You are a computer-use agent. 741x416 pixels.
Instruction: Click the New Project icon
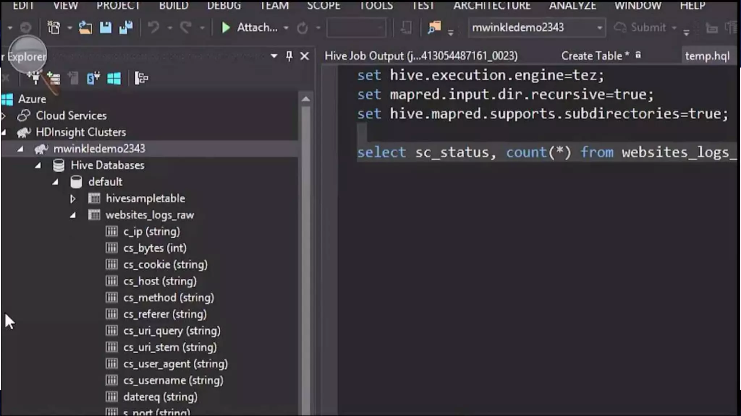pyautogui.click(x=54, y=27)
